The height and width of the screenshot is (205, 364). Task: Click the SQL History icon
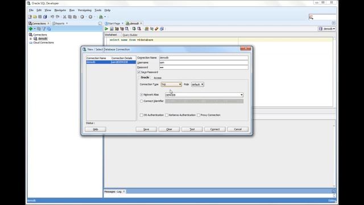tap(162, 29)
